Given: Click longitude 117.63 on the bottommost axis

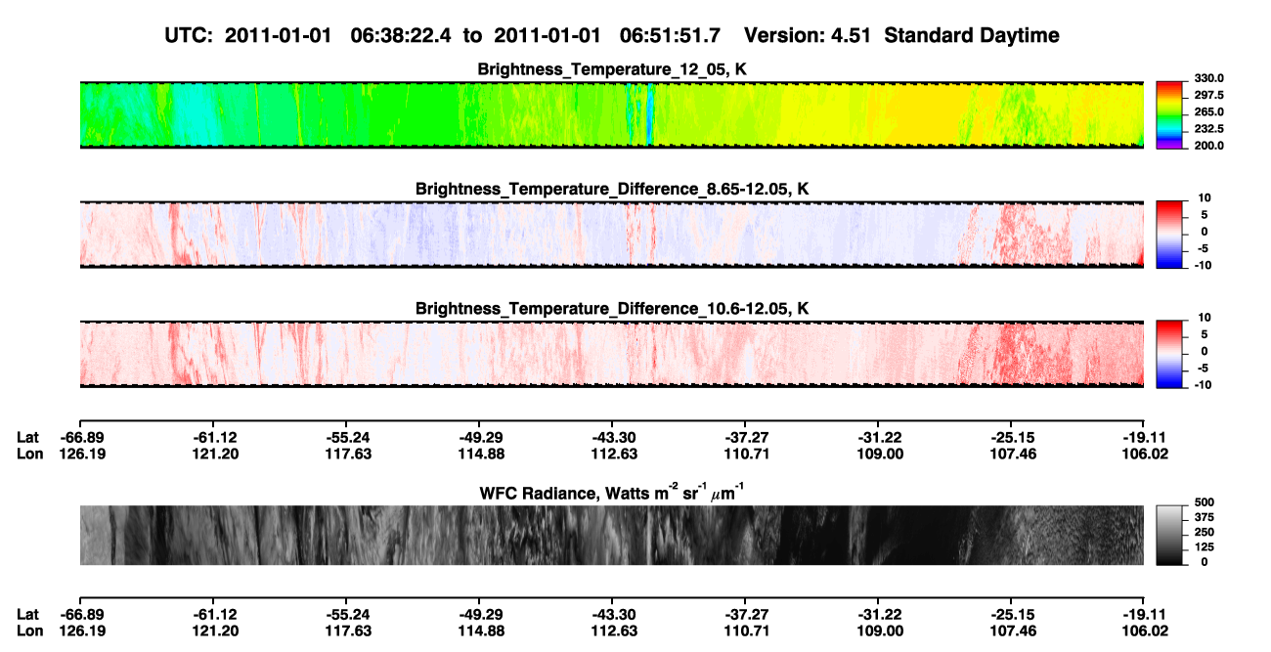Looking at the screenshot, I should click(348, 630).
